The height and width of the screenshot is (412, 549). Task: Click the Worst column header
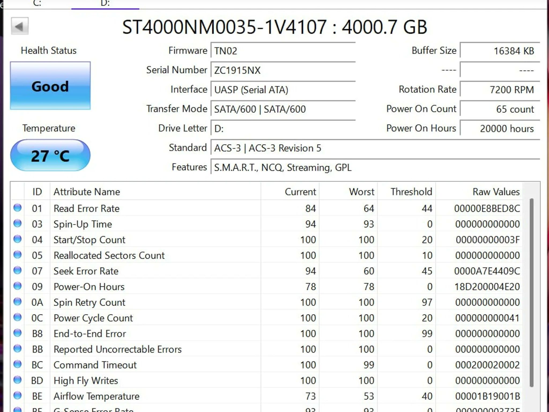[348, 192]
